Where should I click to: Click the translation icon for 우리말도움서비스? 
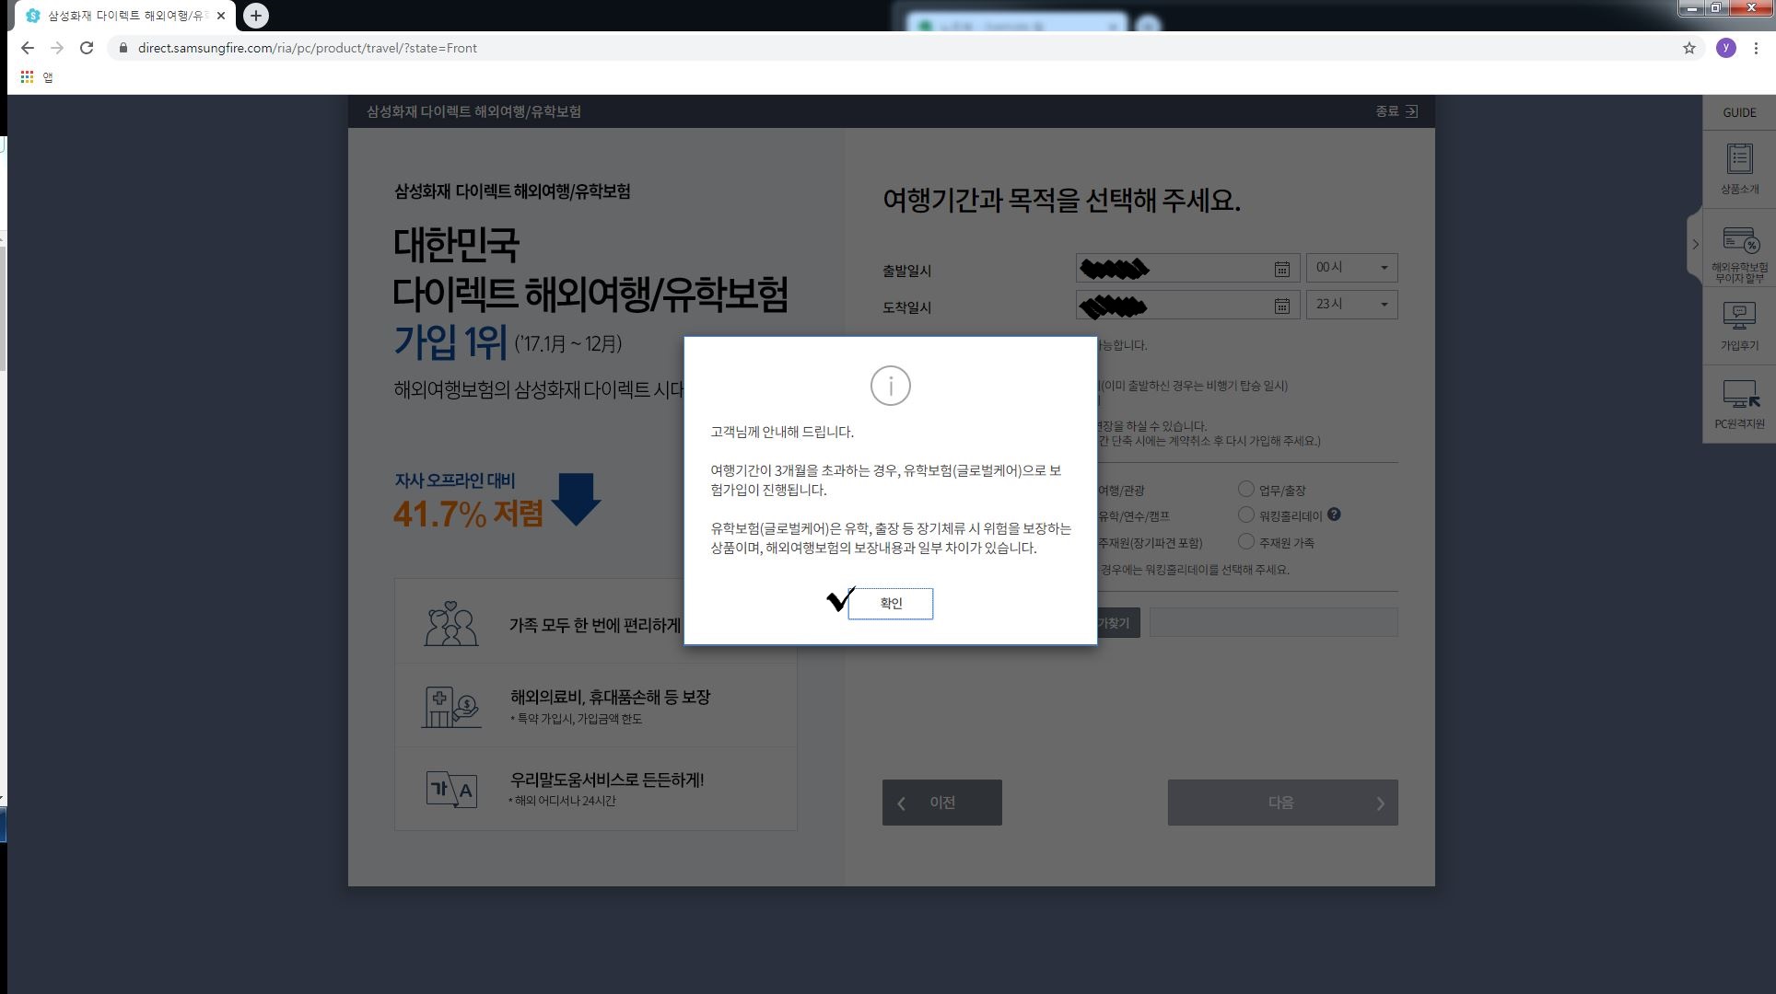click(451, 789)
